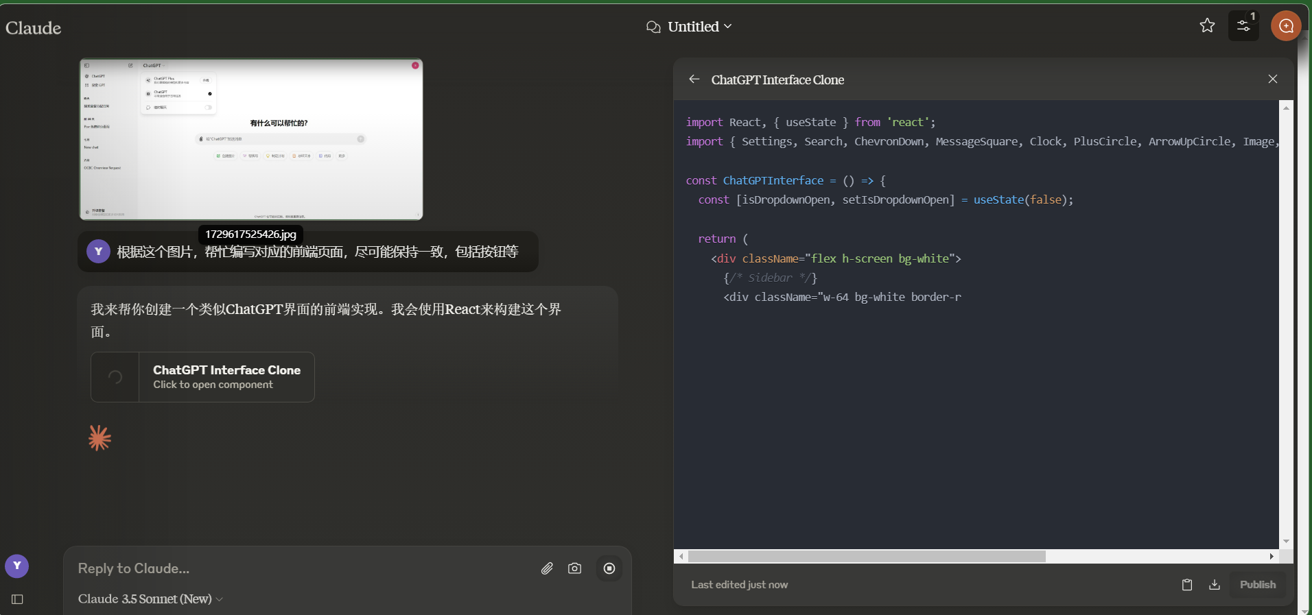Click the Chinese prompt message text

318,252
